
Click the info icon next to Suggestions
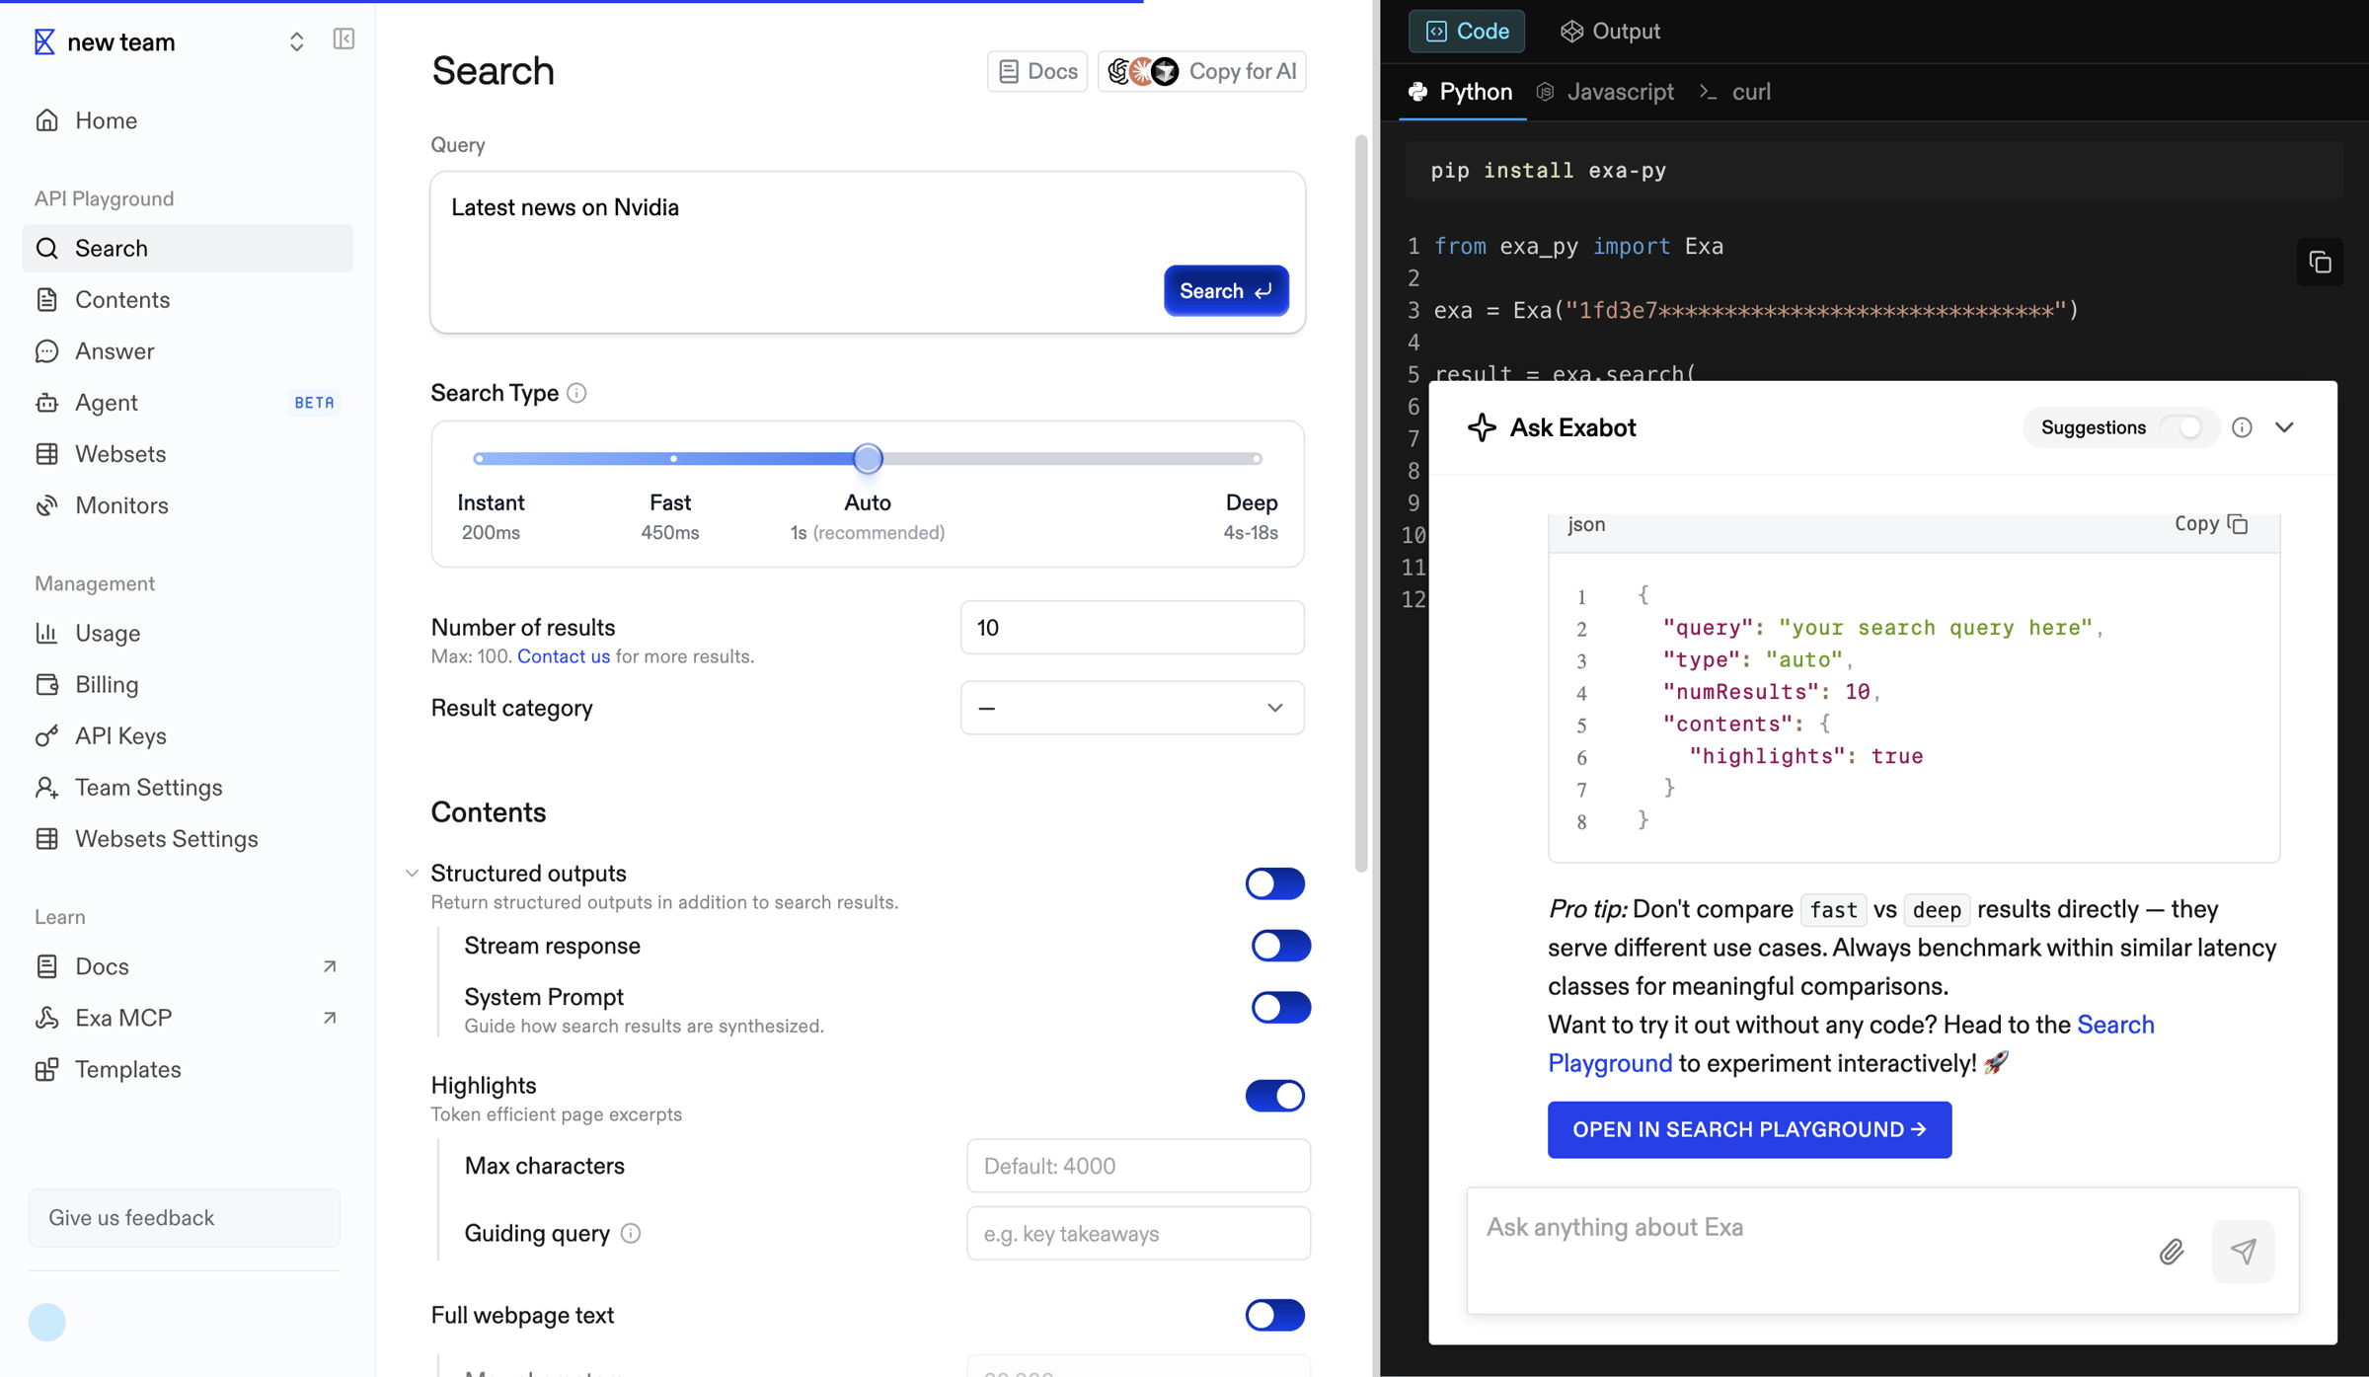tap(2243, 427)
